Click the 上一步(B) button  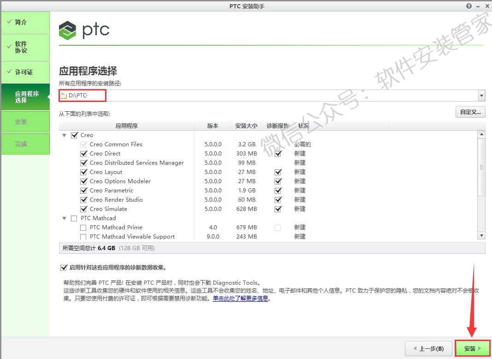[428, 348]
